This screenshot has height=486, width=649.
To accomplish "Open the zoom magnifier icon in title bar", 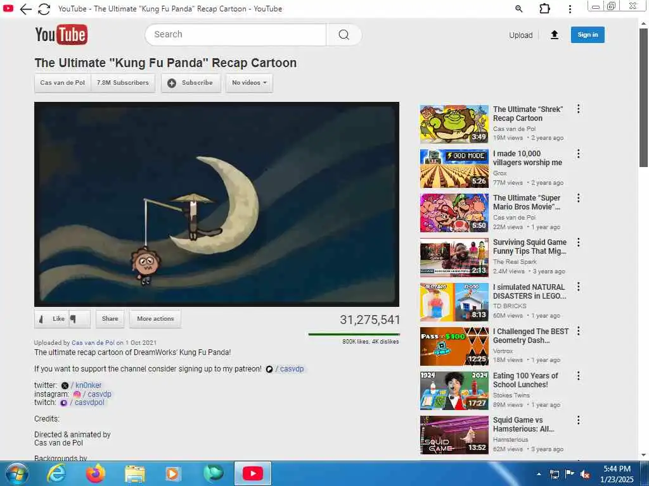I will pyautogui.click(x=518, y=9).
